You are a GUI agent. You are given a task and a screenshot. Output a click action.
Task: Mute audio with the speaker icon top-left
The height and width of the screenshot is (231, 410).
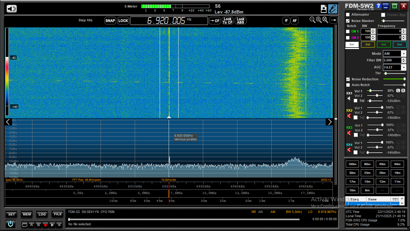tap(12, 9)
